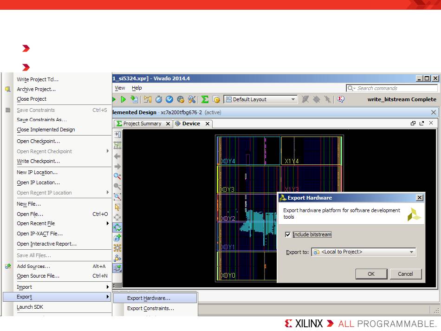
Task: Click the Search commands field
Action: pyautogui.click(x=392, y=88)
